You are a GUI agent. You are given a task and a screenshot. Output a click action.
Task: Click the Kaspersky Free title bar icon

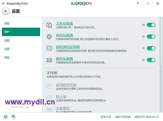pos(3,4)
